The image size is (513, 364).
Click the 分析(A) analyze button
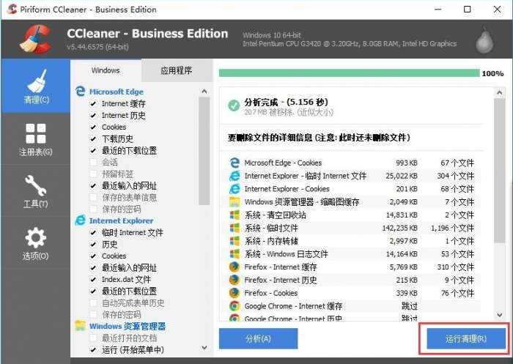point(258,338)
